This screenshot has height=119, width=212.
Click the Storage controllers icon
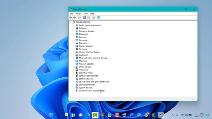[77, 85]
